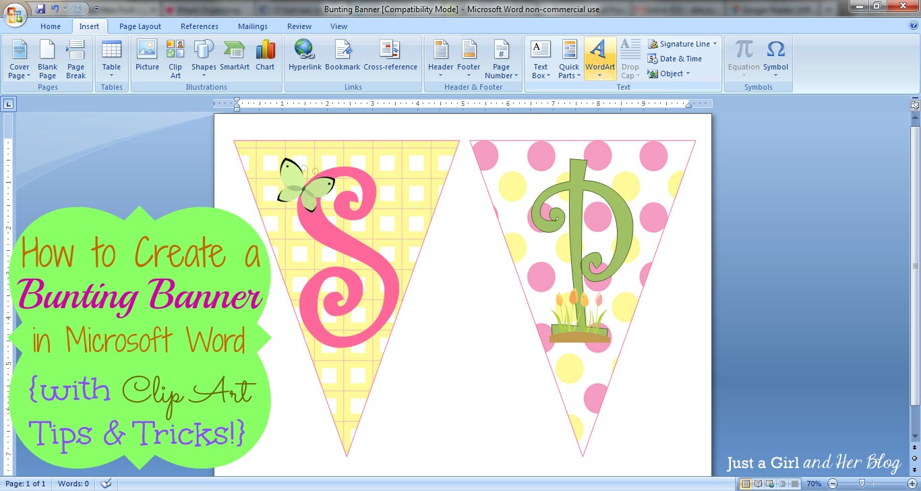The height and width of the screenshot is (491, 921).
Task: Open the Header options
Action: pos(440,59)
